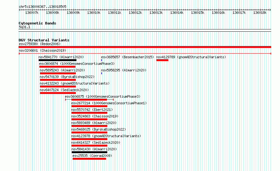Click the red bar under nsv4129789
This screenshot has width=280, height=171.
[162, 60]
